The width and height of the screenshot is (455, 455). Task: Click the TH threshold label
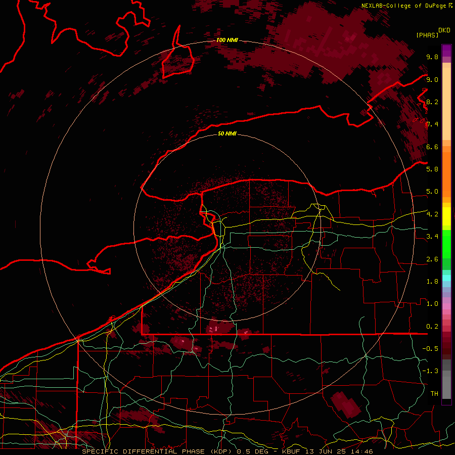tap(434, 393)
